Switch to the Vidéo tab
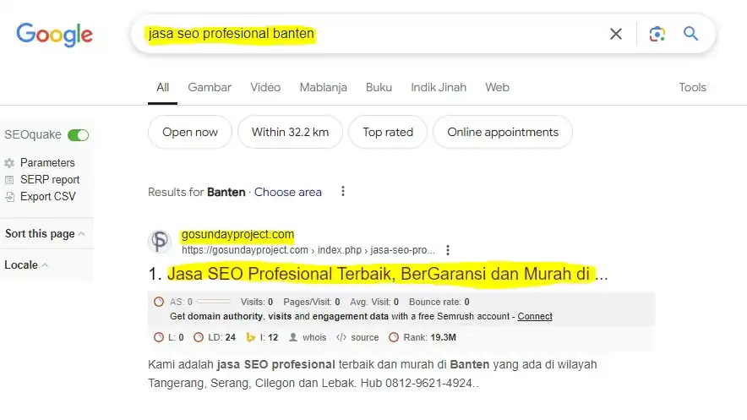 pyautogui.click(x=265, y=88)
